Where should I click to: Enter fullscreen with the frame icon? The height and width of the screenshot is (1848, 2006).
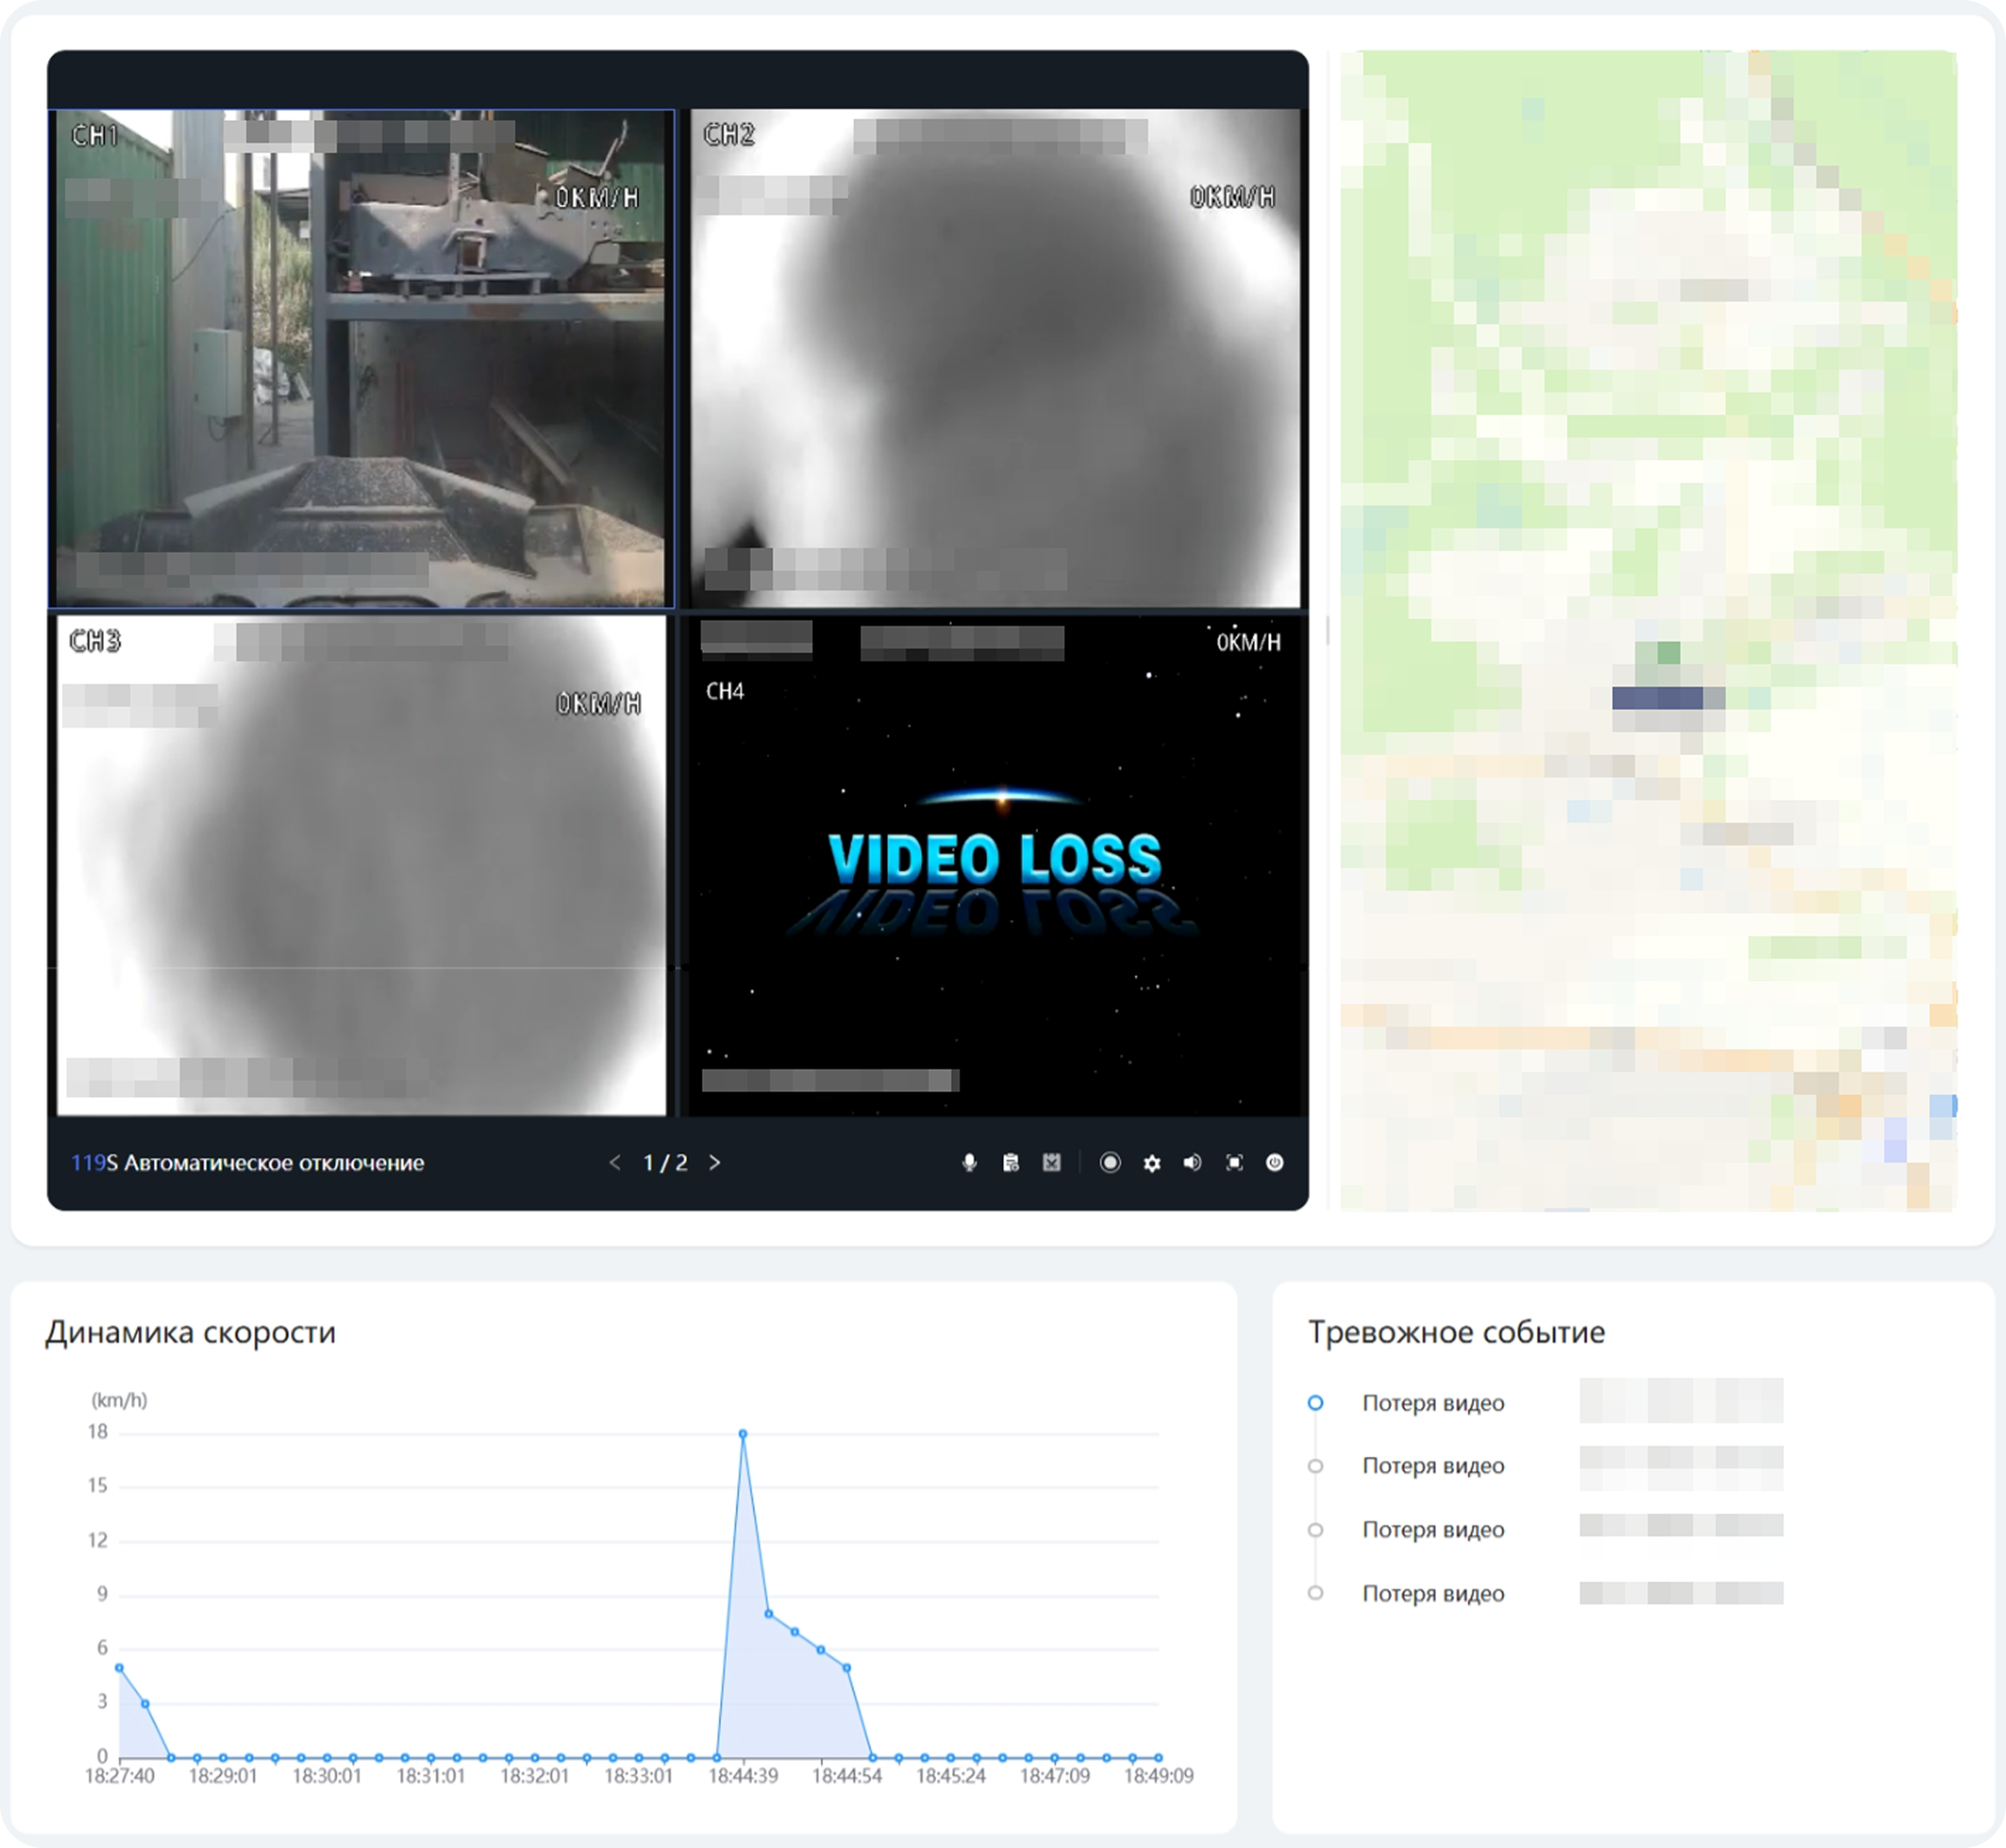[x=1234, y=1162]
